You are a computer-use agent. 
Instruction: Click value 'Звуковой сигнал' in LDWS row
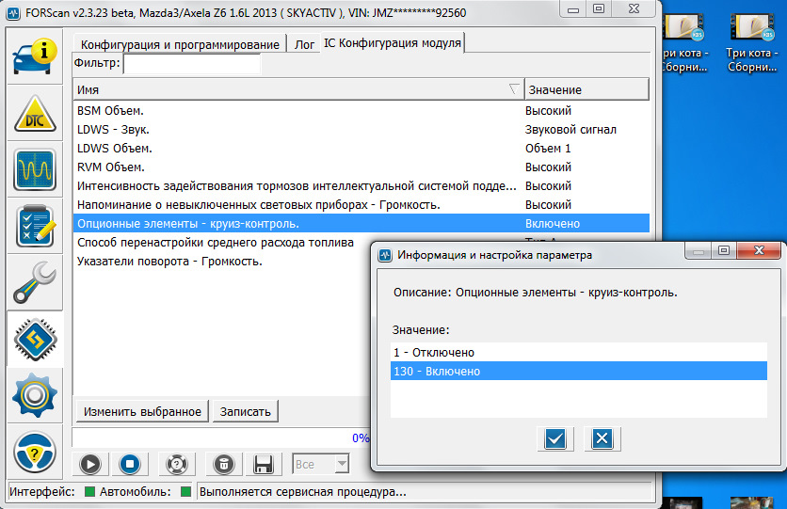point(570,130)
